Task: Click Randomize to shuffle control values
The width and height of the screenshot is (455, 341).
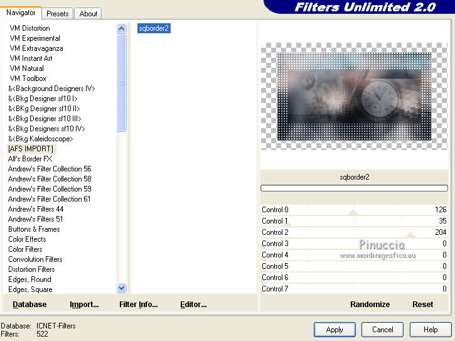Action: coord(370,305)
